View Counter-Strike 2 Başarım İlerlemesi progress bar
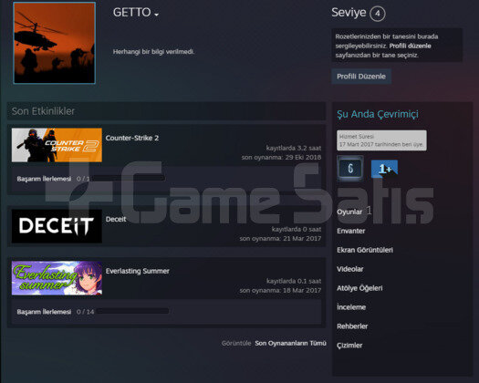This screenshot has width=479, height=383. pos(128,179)
